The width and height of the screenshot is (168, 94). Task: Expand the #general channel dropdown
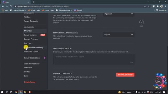[x=118, y=14]
